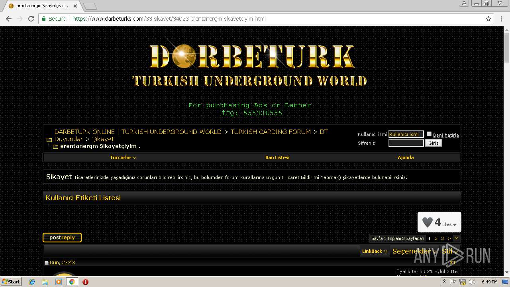Click the Windows Start button
Image resolution: width=510 pixels, height=287 pixels.
click(x=11, y=281)
